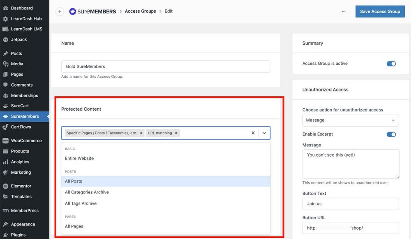Open the Memberships menu link
This screenshot has width=411, height=239.
coord(25,96)
